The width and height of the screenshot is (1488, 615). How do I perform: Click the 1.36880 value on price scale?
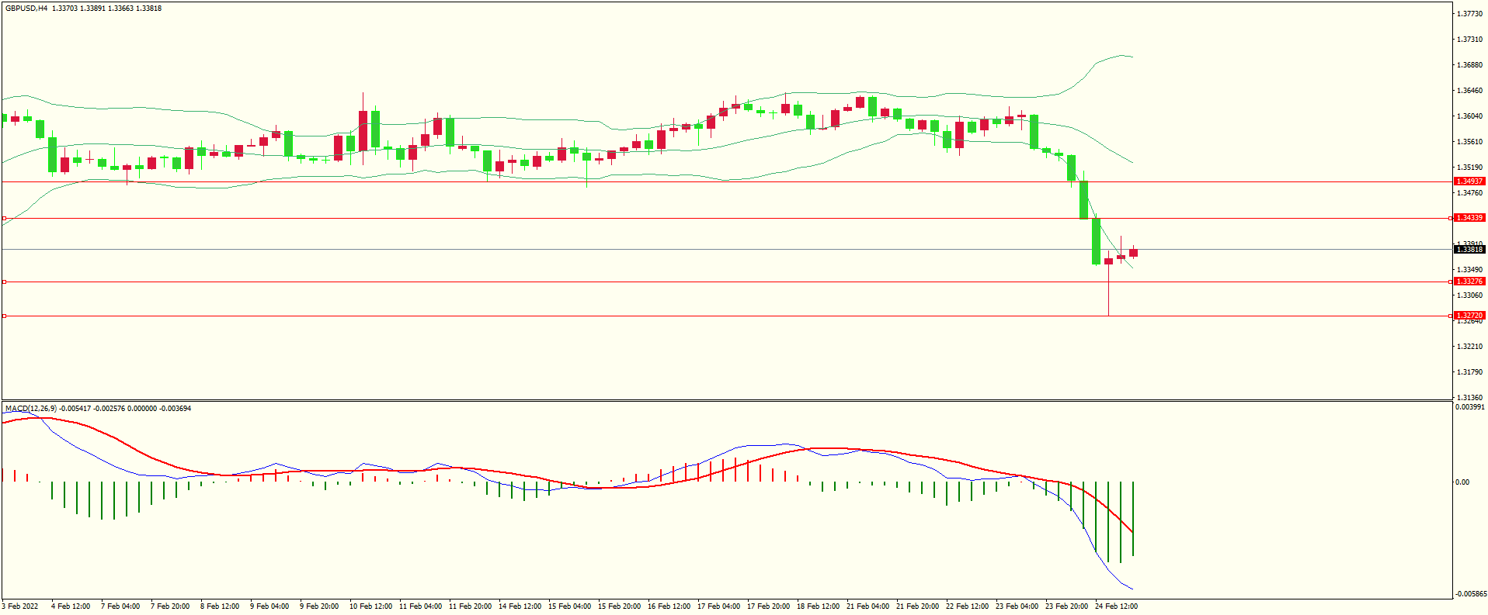pyautogui.click(x=1470, y=65)
